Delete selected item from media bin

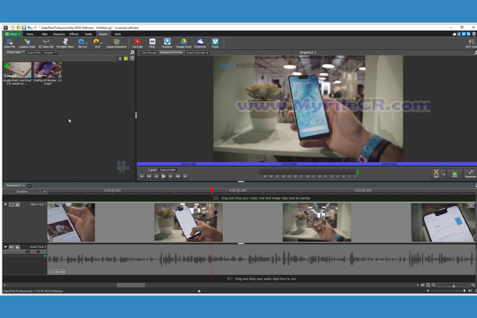point(120,58)
